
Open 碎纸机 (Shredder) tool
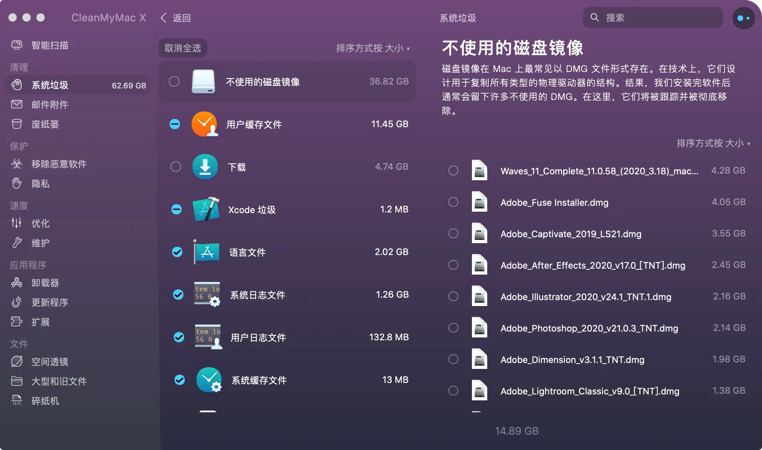[45, 401]
